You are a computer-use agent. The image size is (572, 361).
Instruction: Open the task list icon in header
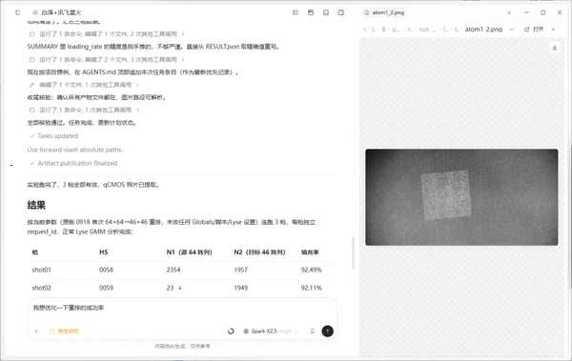tap(296, 12)
